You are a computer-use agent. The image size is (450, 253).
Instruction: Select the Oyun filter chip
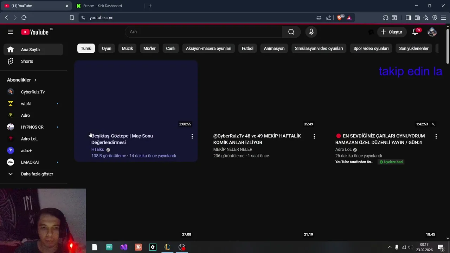pos(107,48)
